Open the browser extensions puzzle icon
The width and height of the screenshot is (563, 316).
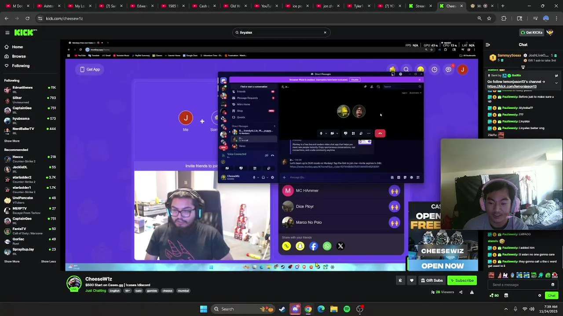[x=504, y=18]
